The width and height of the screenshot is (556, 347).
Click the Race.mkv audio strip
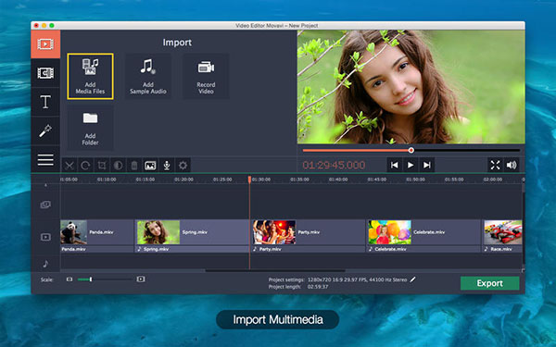coord(502,249)
